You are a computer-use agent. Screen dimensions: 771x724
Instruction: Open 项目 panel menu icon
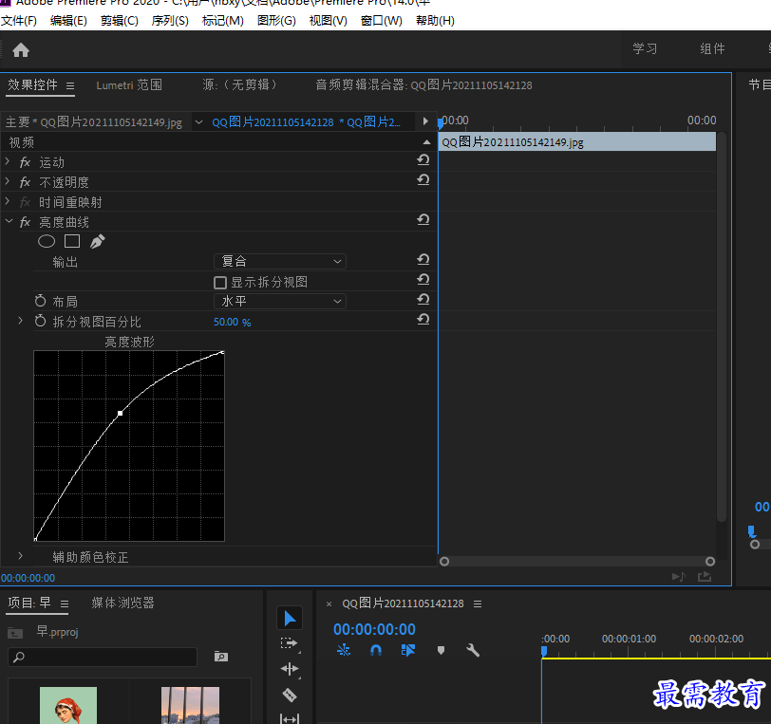[x=65, y=603]
